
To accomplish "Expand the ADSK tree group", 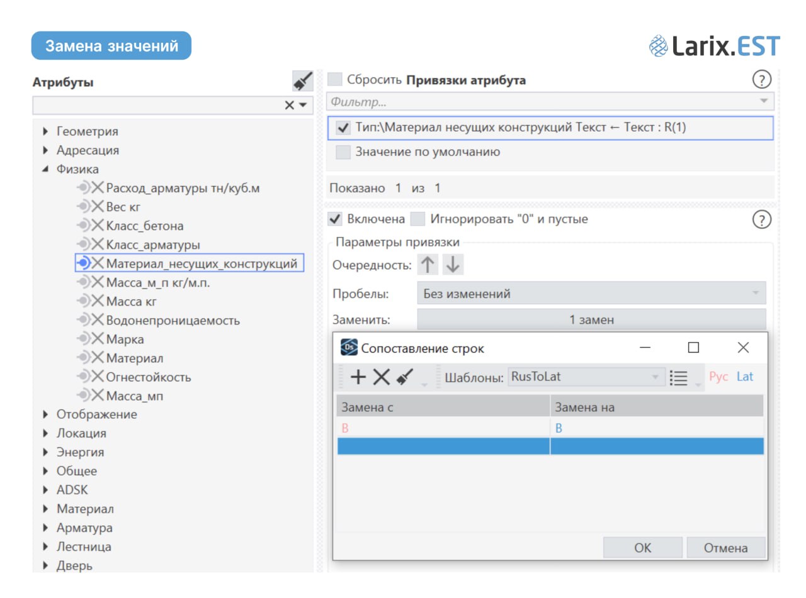I will (x=45, y=490).
